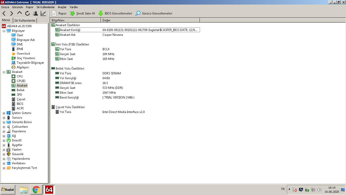This screenshot has width=346, height=195.
Task: Collapse the Bilgisayar tree node
Action: coord(4,31)
